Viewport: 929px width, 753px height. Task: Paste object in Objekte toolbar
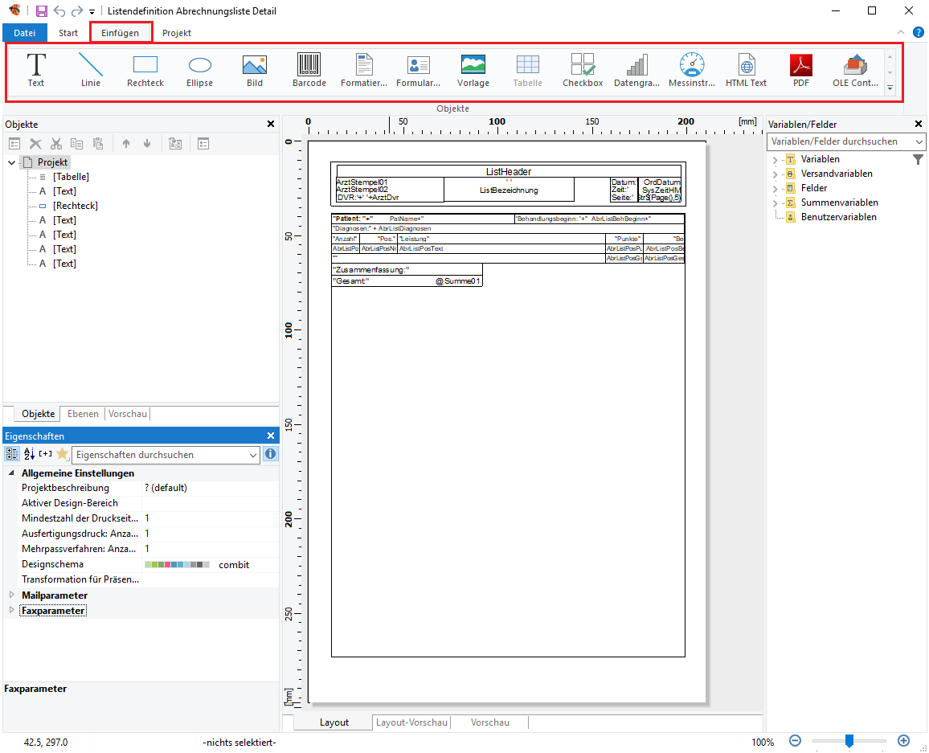pyautogui.click(x=98, y=144)
